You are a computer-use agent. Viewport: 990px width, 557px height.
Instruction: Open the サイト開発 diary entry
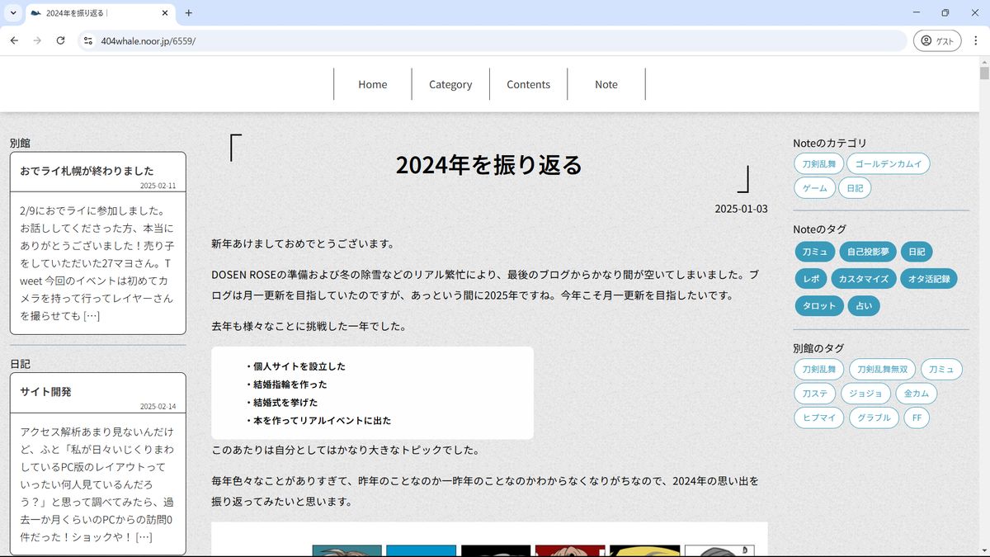[45, 391]
